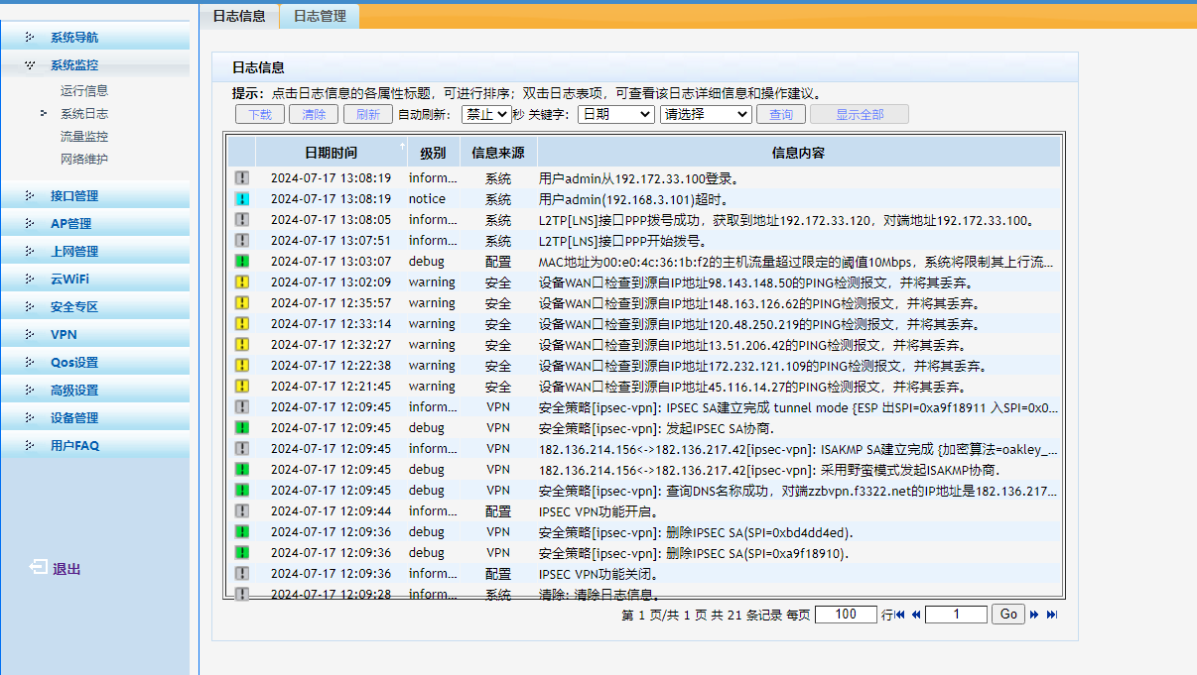Sort by 信息来源 column header
The image size is (1197, 675).
pyautogui.click(x=498, y=153)
